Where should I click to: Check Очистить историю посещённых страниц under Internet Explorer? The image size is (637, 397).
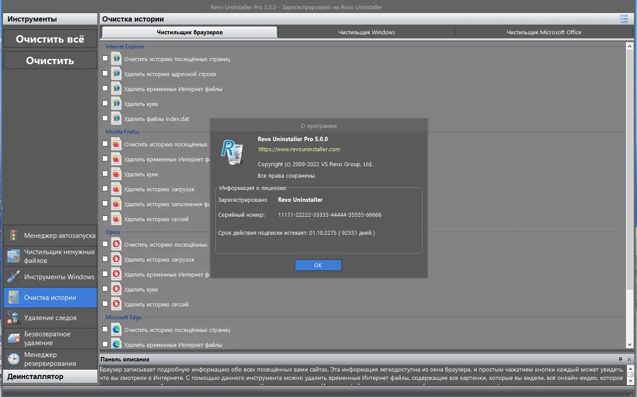[104, 58]
